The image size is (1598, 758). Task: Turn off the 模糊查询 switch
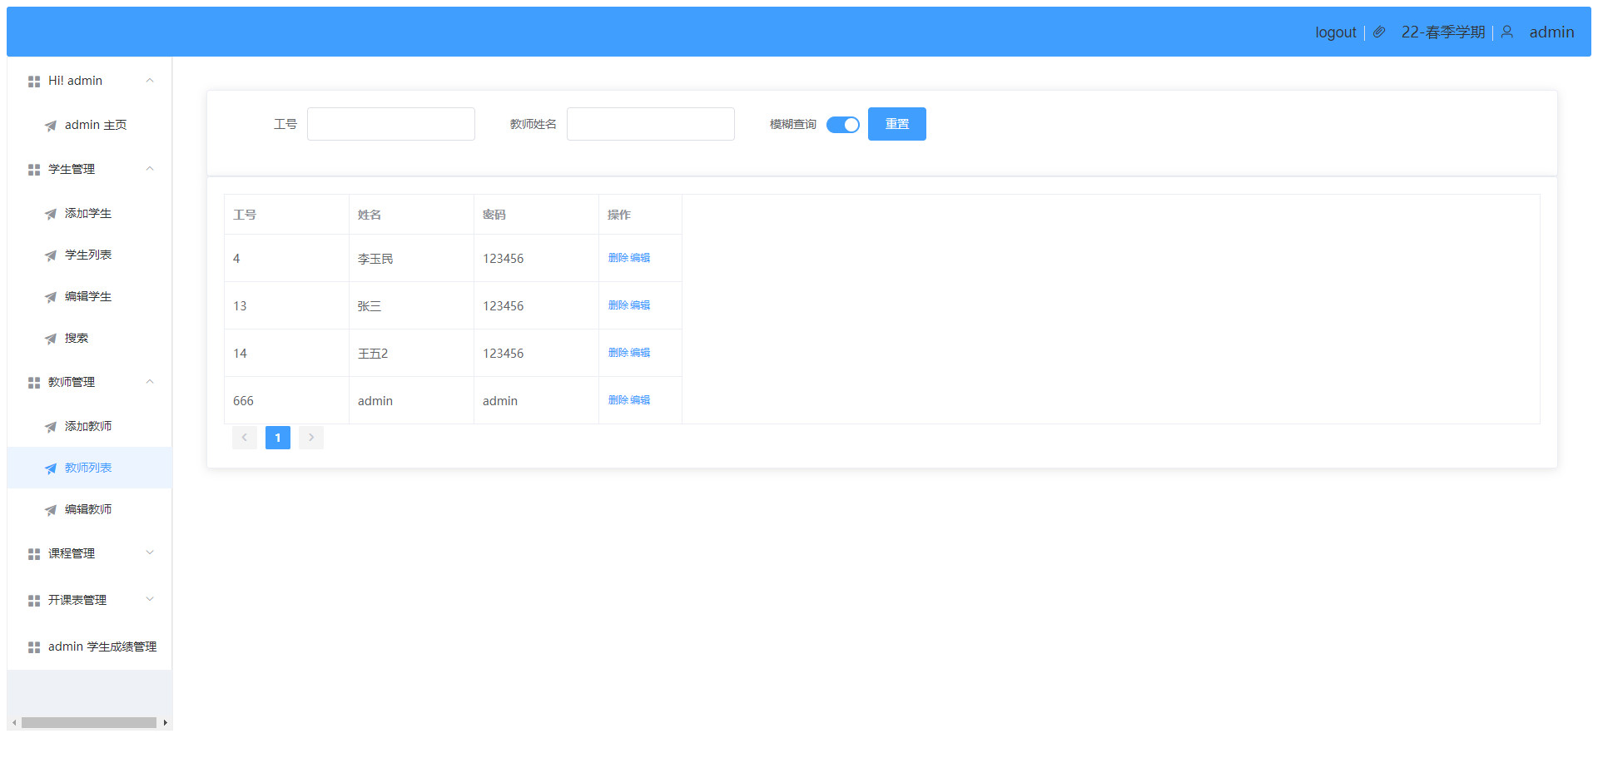pyautogui.click(x=843, y=125)
